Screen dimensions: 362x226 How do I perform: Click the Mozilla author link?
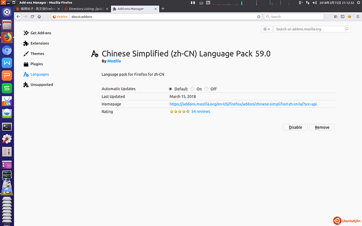click(114, 61)
